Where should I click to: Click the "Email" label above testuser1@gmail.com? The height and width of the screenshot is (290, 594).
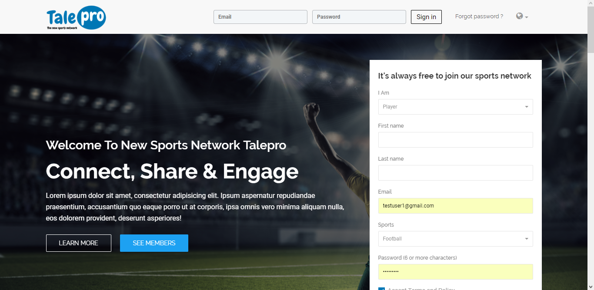385,192
